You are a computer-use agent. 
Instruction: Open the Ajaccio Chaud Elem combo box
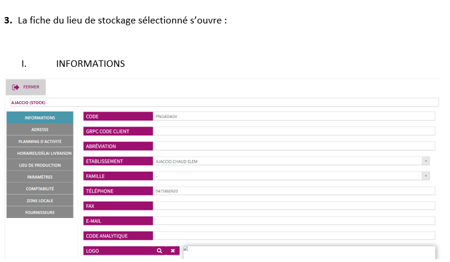(291, 161)
